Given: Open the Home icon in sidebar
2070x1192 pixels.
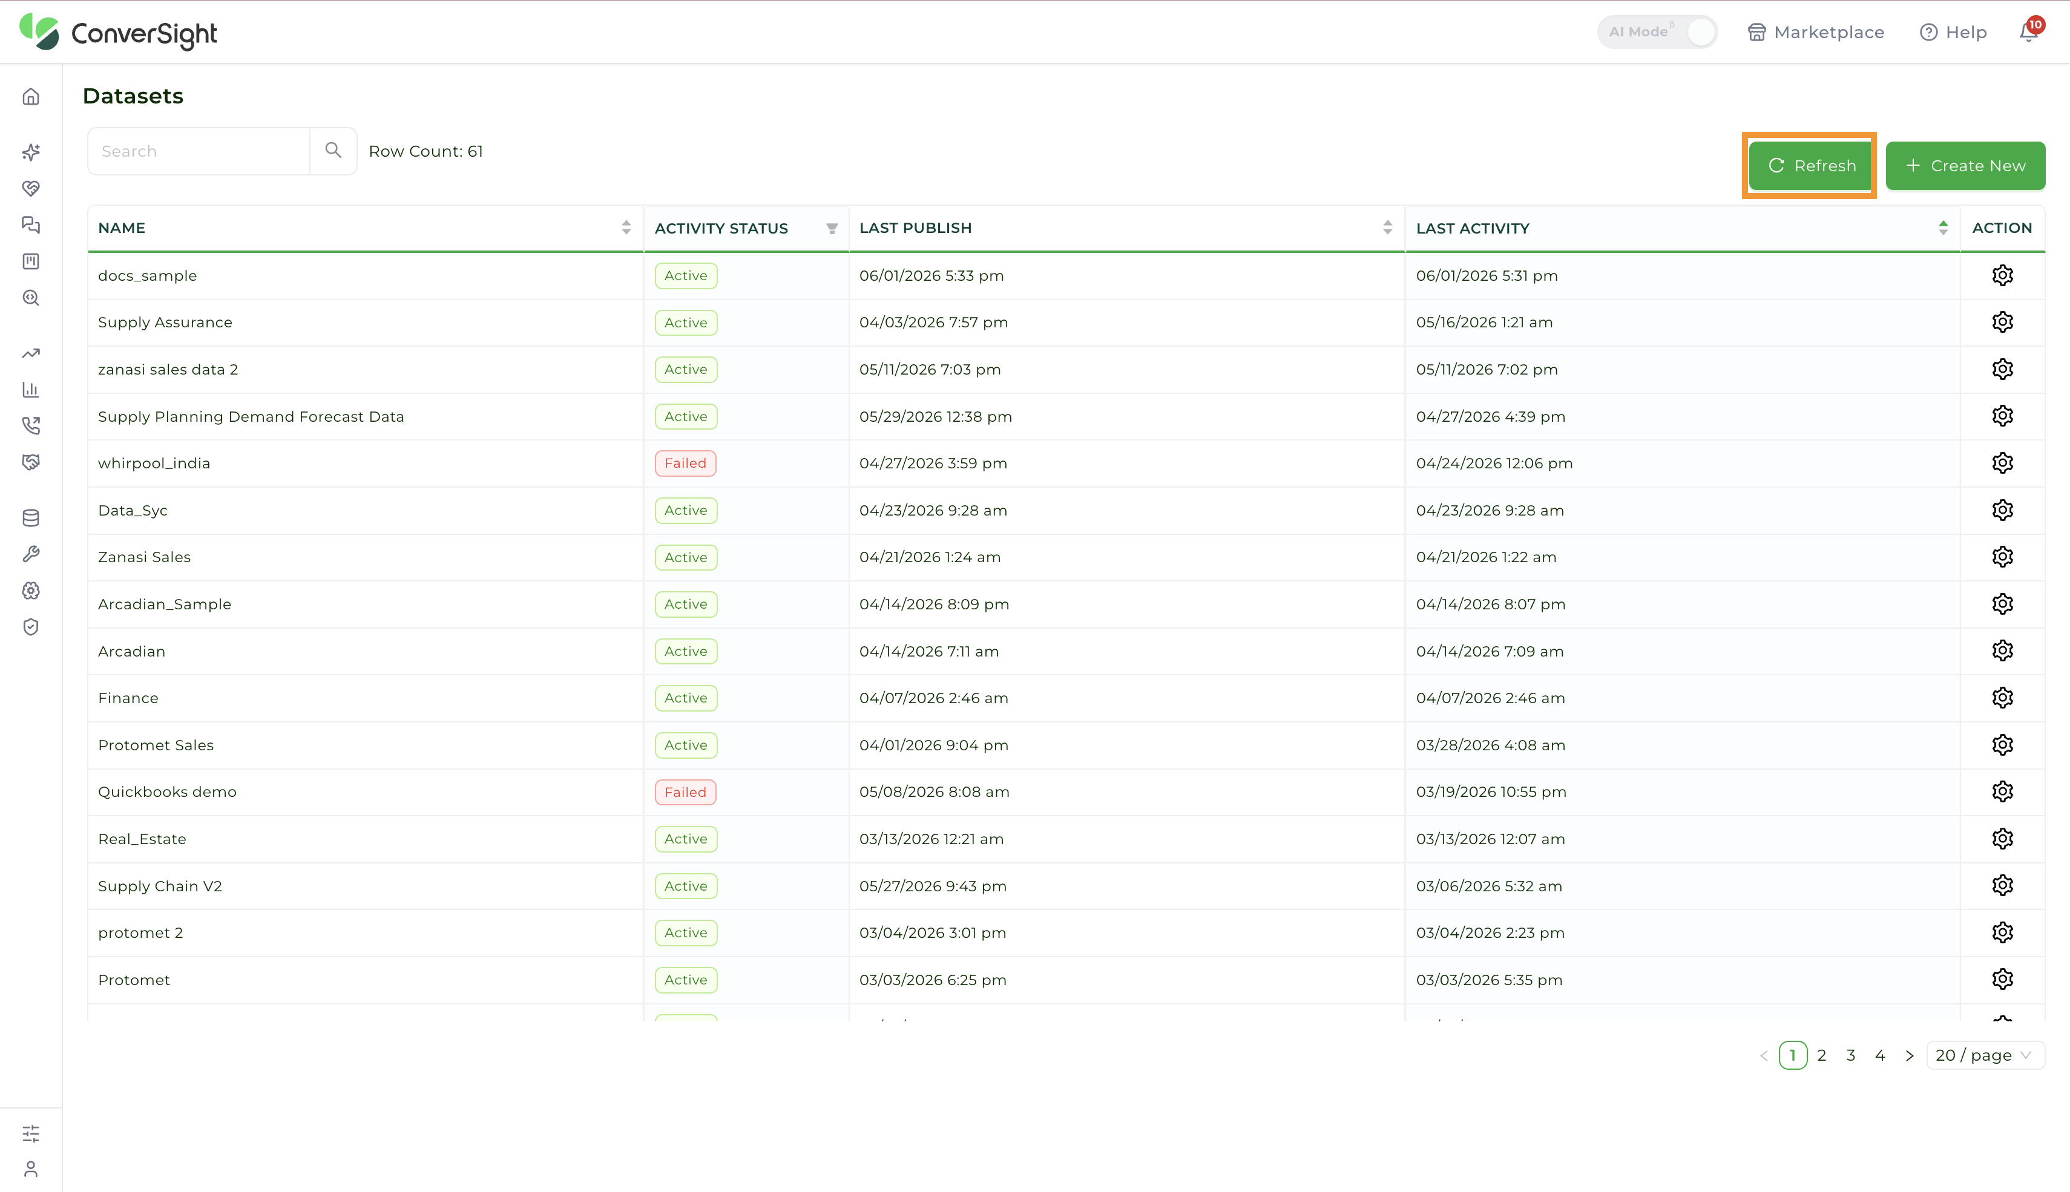Looking at the screenshot, I should (31, 97).
